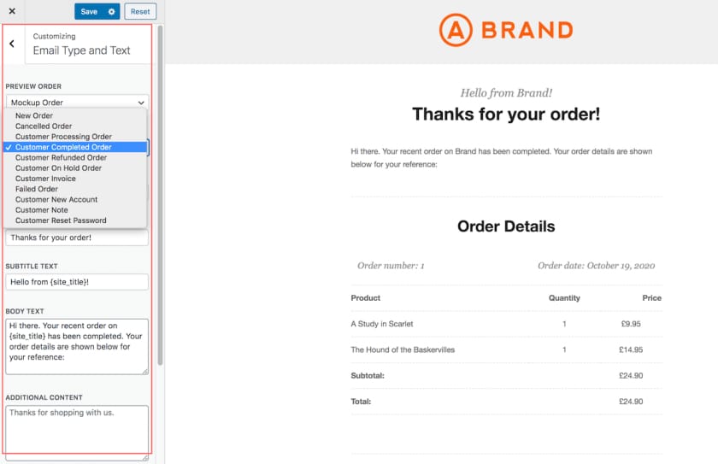Click the Subtitle Text input field
This screenshot has height=464, width=718.
[x=77, y=282]
